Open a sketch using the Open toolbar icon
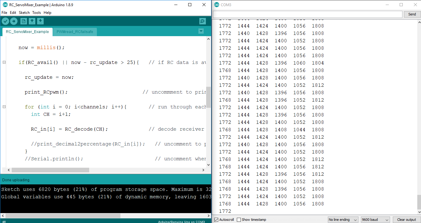Viewport: 421px width, 223px height. (32, 21)
